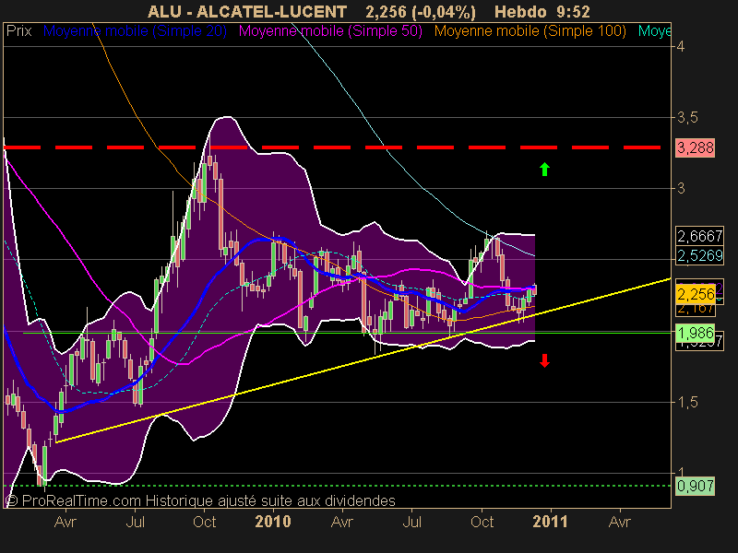Click the 2,6667 price label
The height and width of the screenshot is (553, 738).
(699, 236)
